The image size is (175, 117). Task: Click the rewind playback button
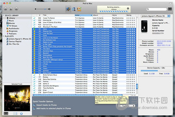point(5,9)
